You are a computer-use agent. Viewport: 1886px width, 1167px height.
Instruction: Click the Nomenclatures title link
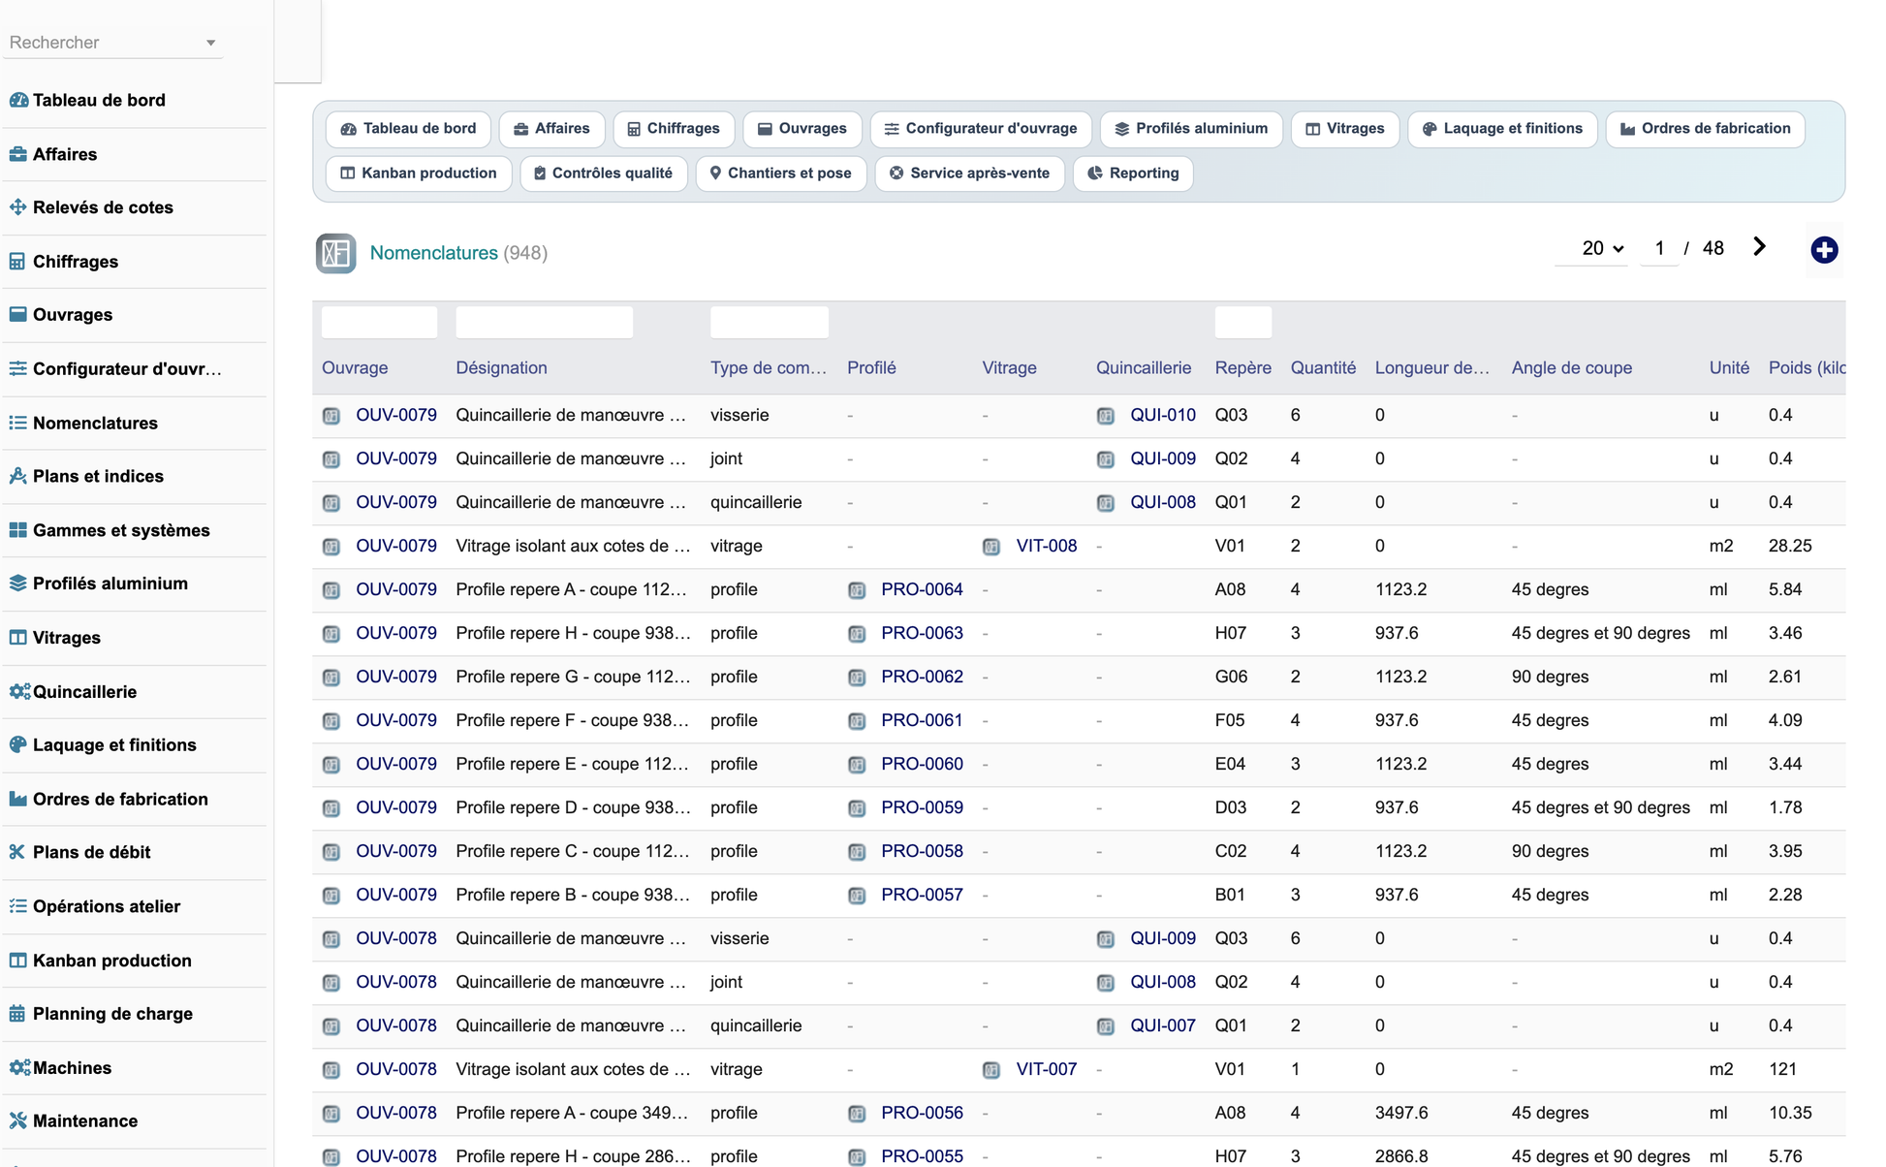coord(433,253)
